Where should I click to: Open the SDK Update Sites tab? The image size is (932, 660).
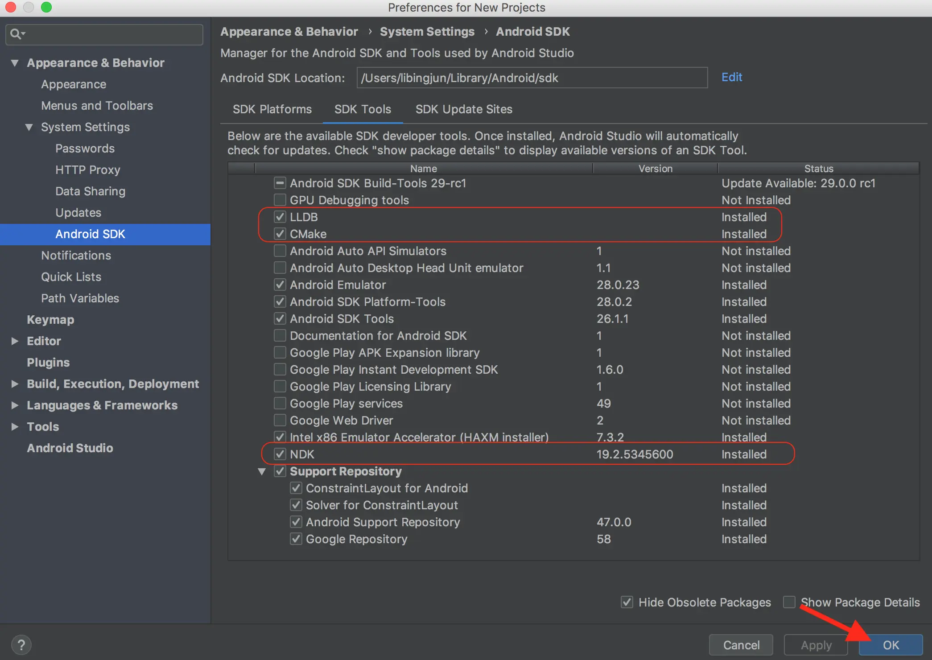coord(464,109)
